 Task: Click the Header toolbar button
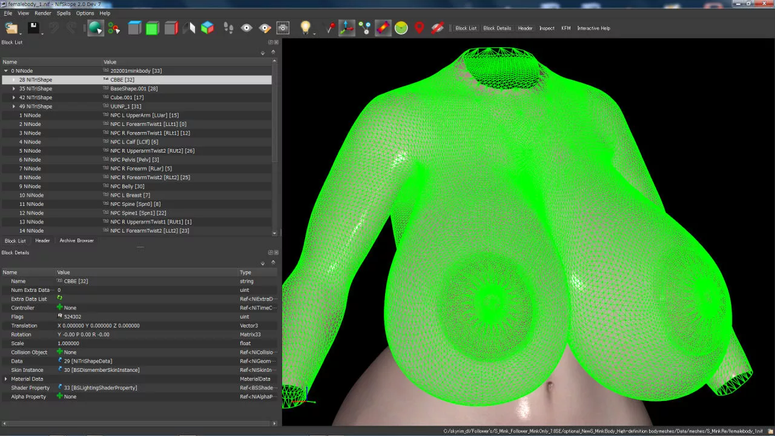click(525, 28)
